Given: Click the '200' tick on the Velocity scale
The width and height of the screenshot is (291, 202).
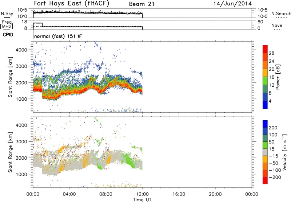Looking at the screenshot, I should coord(273,128).
